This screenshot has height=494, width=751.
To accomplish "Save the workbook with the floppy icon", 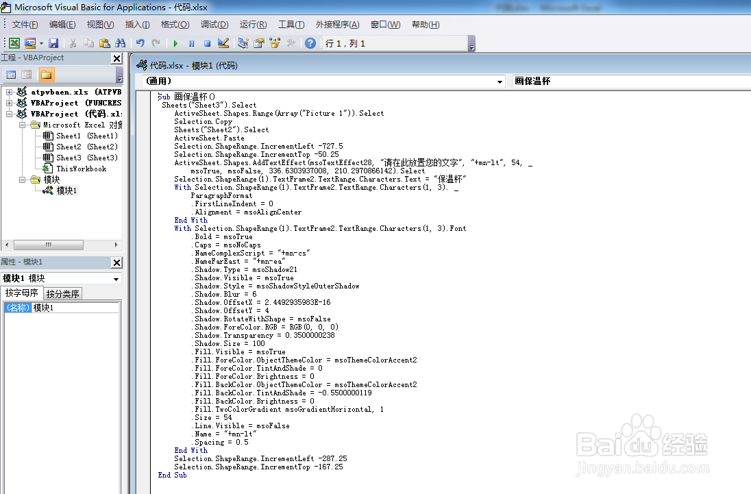I will click(53, 44).
